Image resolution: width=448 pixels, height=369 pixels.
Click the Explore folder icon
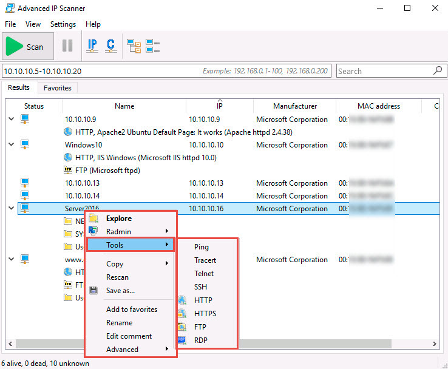pyautogui.click(x=93, y=218)
